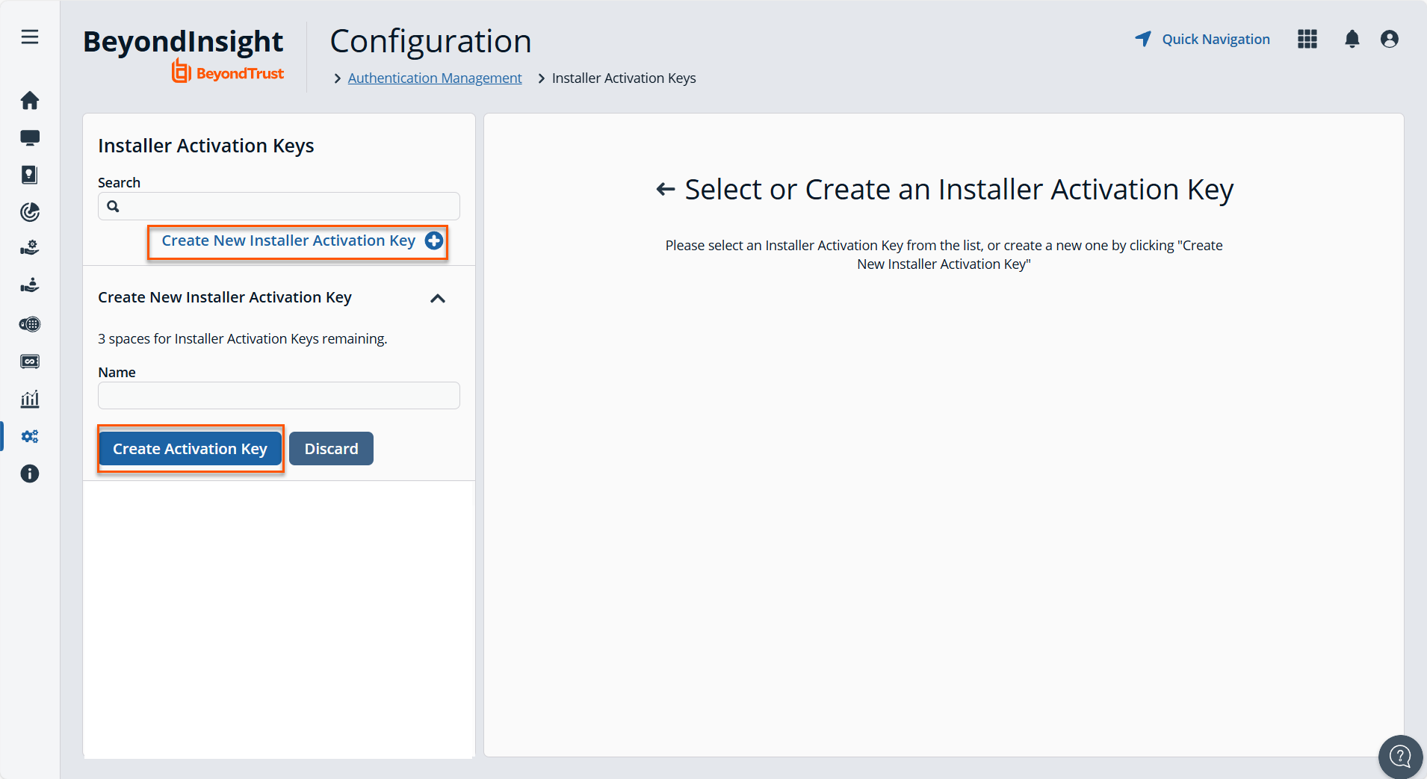Open the hamburger navigation menu
Viewport: 1427px width, 779px height.
click(30, 37)
